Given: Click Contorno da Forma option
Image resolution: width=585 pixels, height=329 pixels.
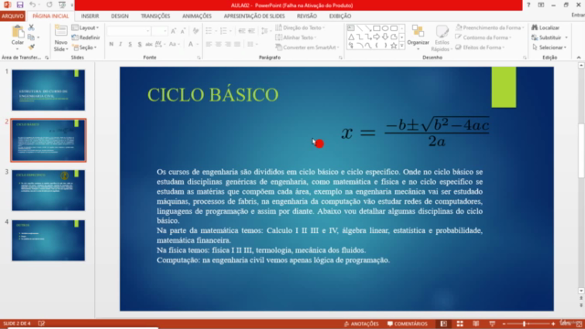Looking at the screenshot, I should coord(484,37).
